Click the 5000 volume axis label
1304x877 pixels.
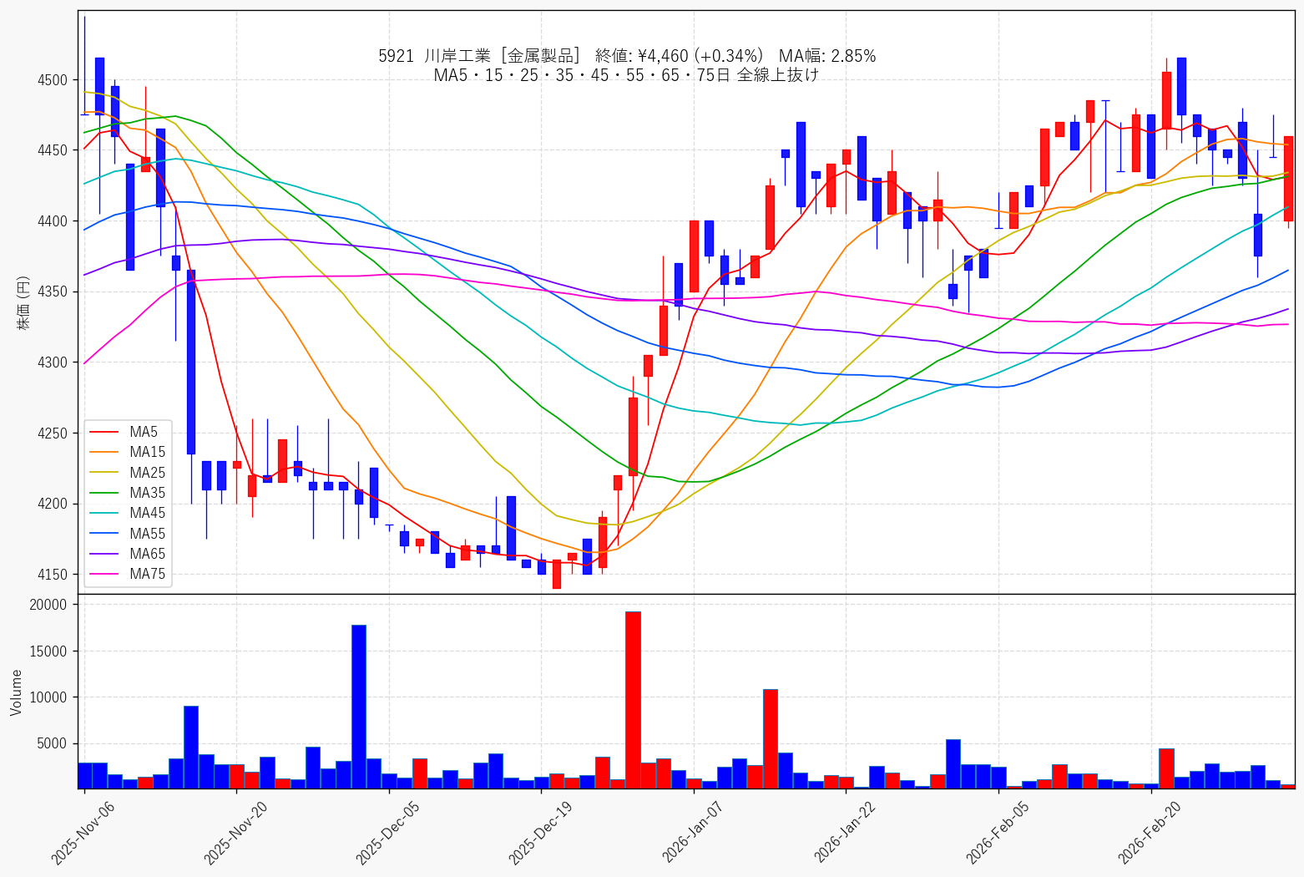point(53,743)
